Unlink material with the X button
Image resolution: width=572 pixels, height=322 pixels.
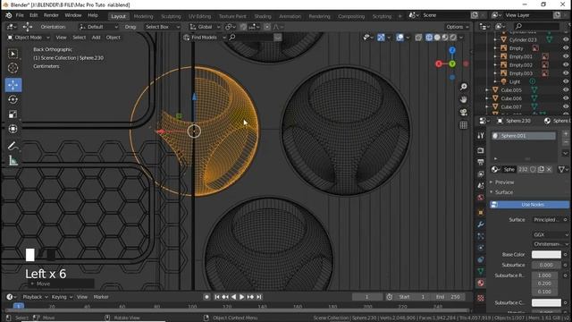(549, 169)
